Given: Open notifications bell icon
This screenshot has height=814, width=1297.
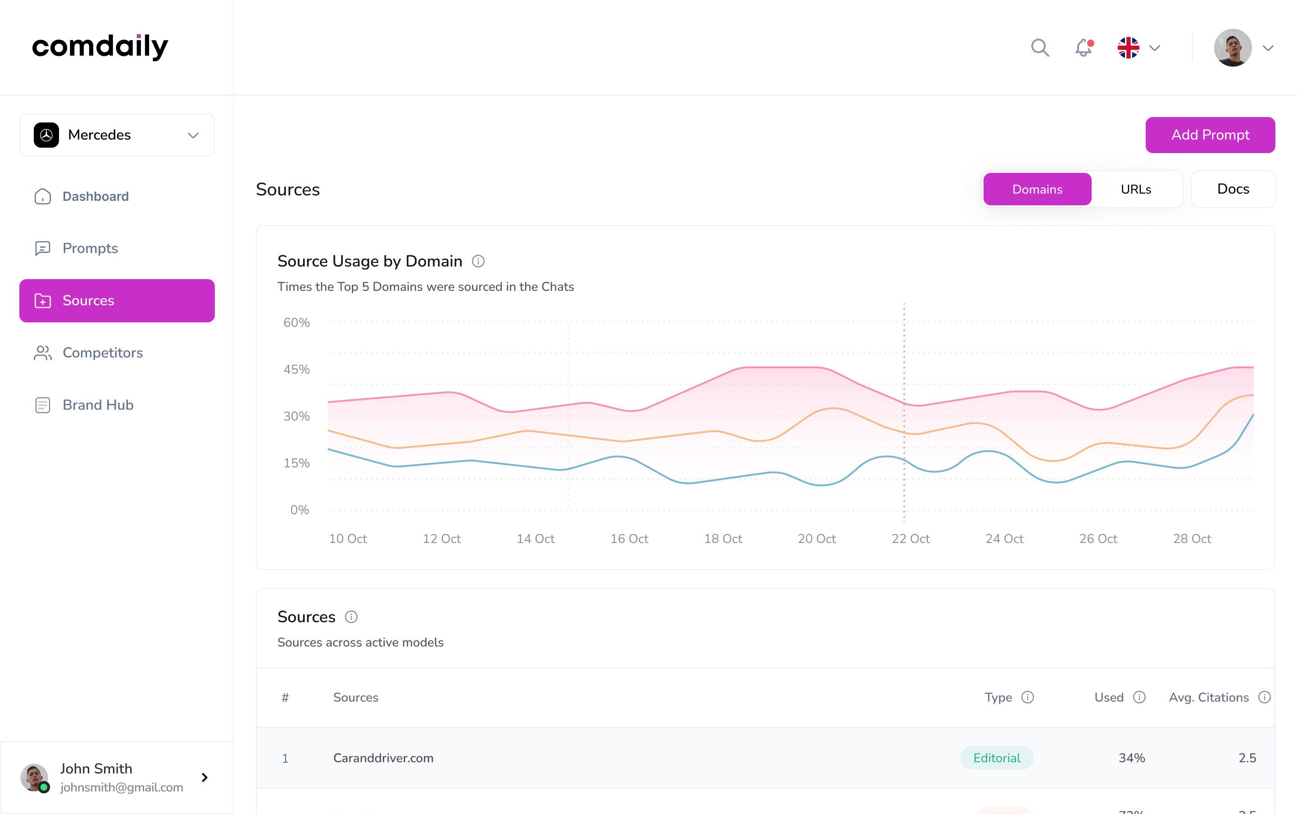Looking at the screenshot, I should point(1083,48).
